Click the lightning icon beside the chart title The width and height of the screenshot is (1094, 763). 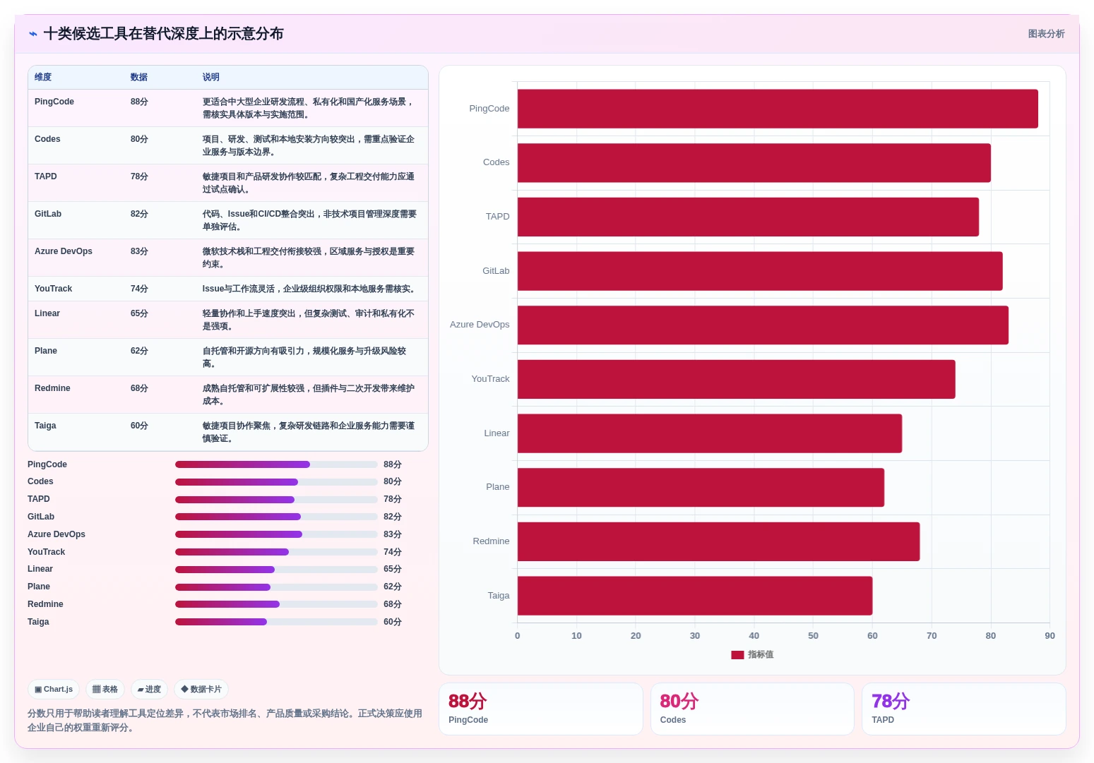33,34
